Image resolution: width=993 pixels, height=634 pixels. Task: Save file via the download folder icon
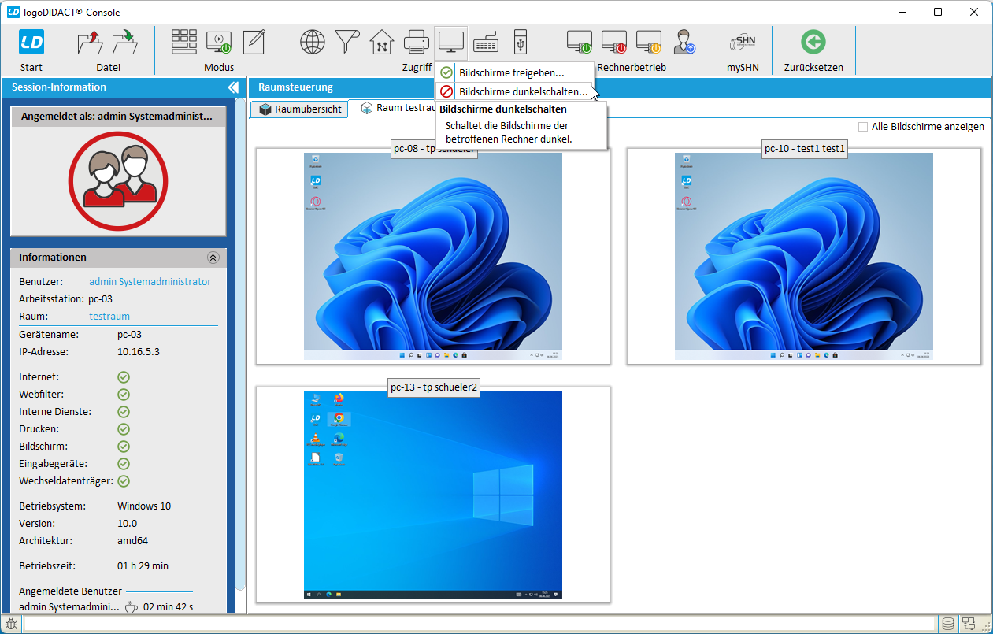click(125, 42)
